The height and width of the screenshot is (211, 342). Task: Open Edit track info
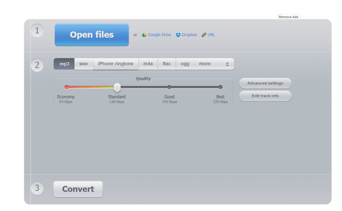[265, 96]
